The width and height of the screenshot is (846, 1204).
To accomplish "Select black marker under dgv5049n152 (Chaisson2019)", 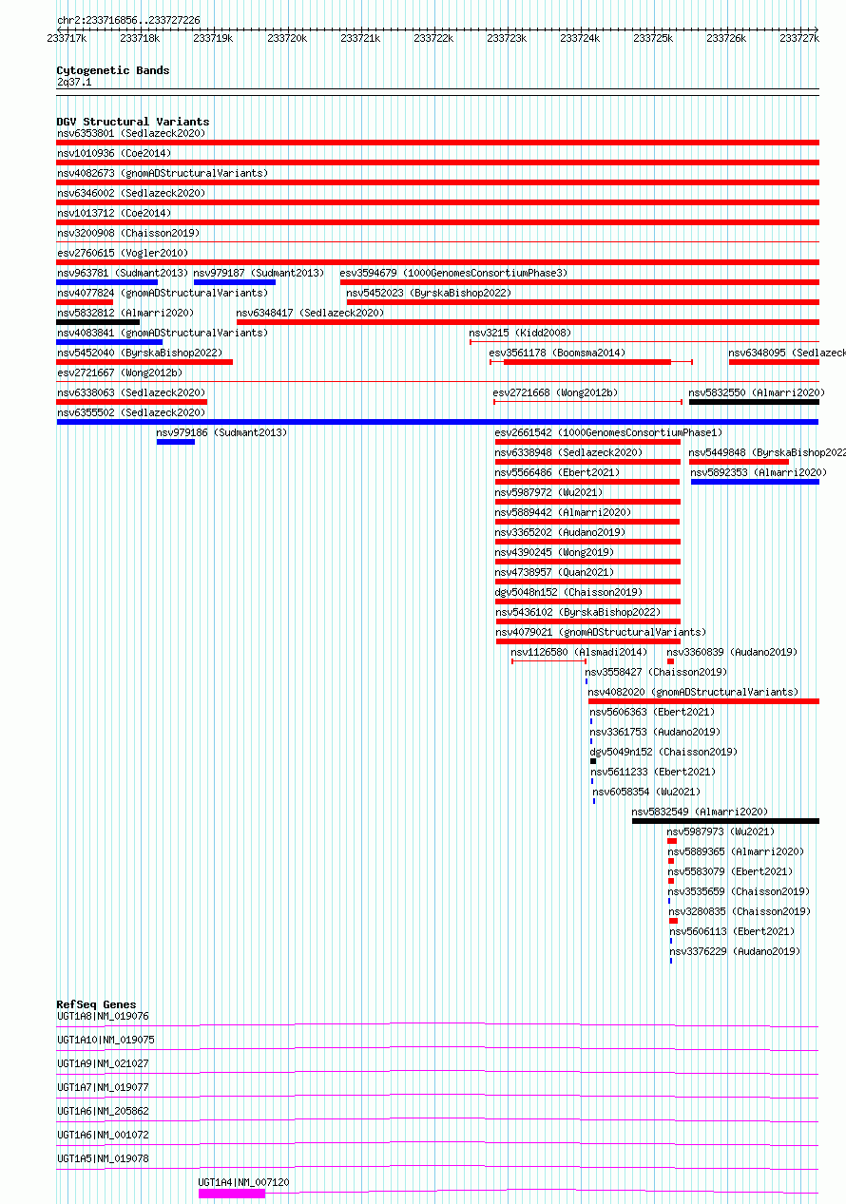I will 593,760.
